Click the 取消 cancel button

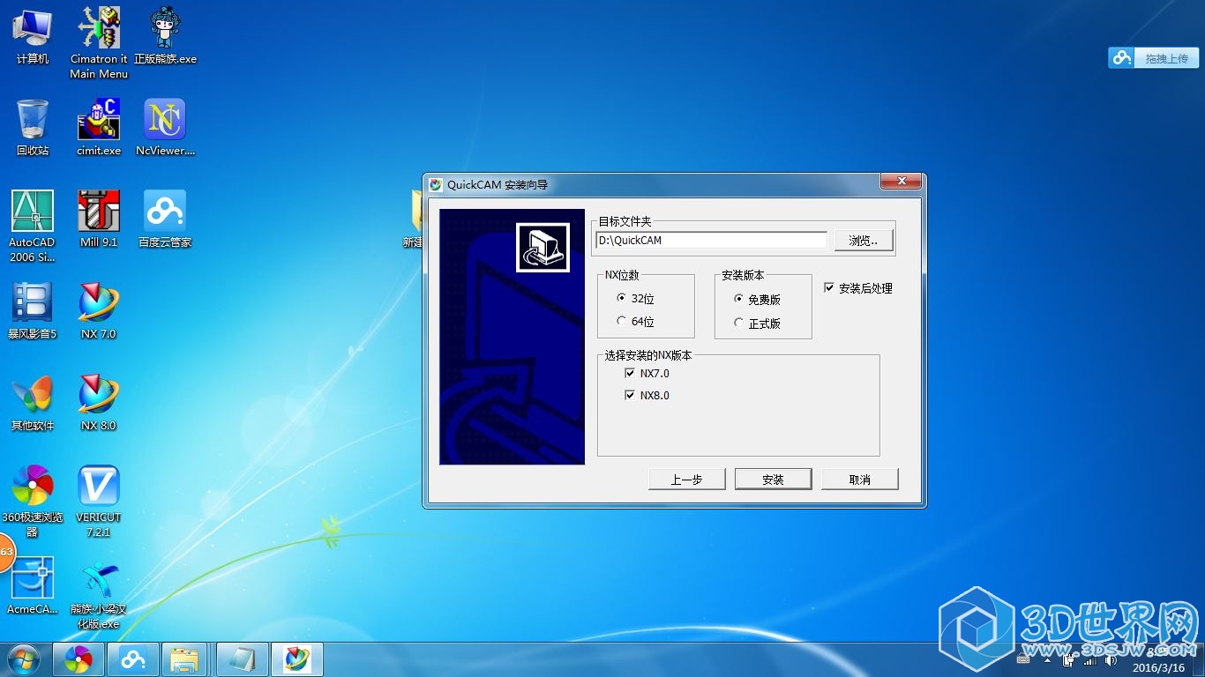click(859, 480)
